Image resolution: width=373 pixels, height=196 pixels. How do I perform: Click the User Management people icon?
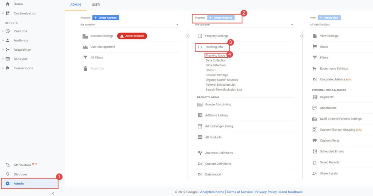pos(85,47)
